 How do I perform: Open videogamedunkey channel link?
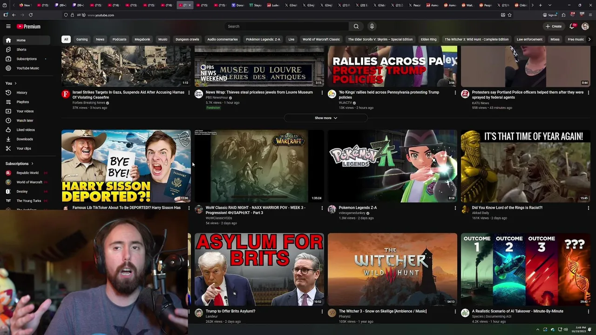[x=352, y=213]
